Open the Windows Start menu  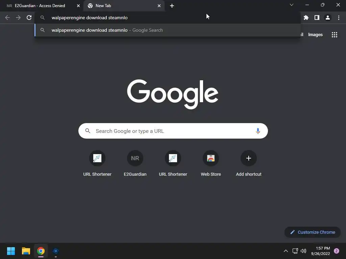coord(11,251)
